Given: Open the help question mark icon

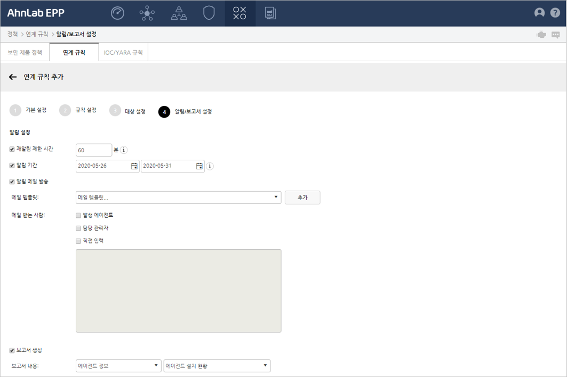Looking at the screenshot, I should tap(555, 13).
